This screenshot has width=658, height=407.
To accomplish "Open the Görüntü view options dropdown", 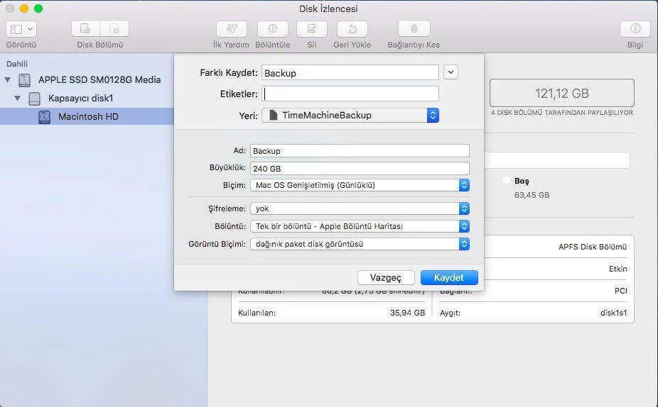I will [x=21, y=29].
